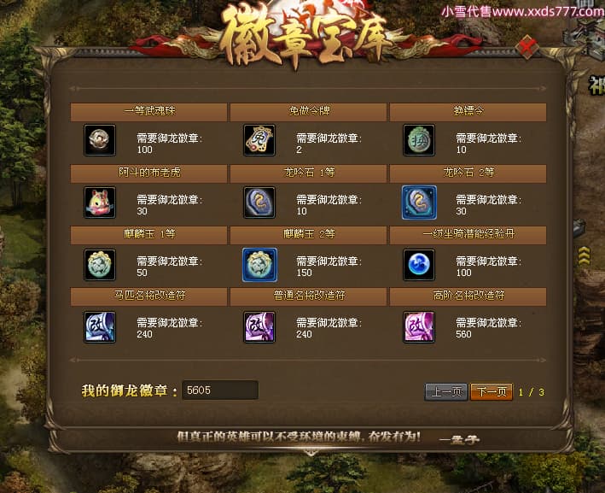This screenshot has width=605, height=493.
Task: Click the yellow chevron arrows at right edge
Action: [x=584, y=256]
